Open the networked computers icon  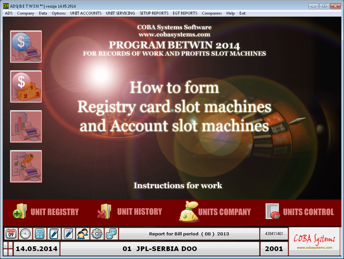(112, 234)
